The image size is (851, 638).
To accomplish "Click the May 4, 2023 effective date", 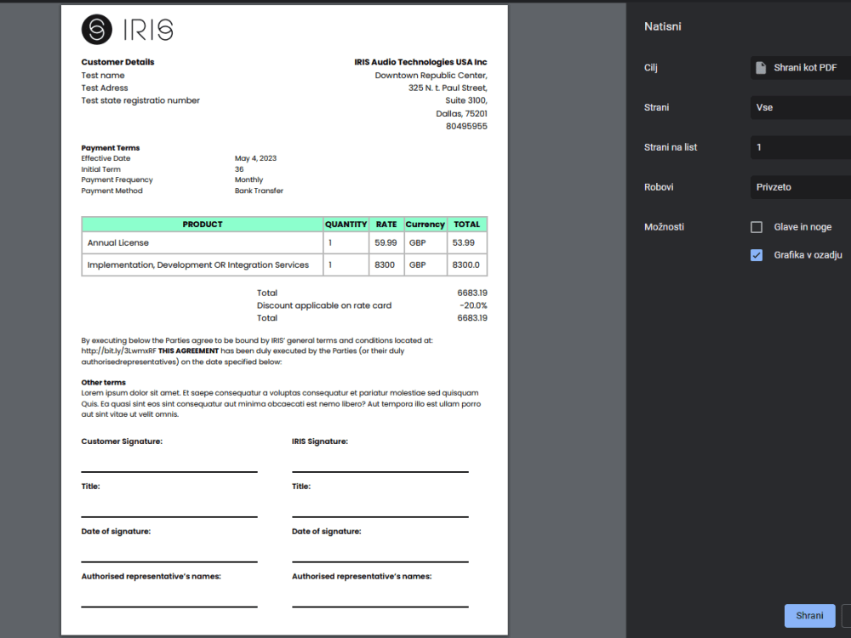I will point(255,158).
